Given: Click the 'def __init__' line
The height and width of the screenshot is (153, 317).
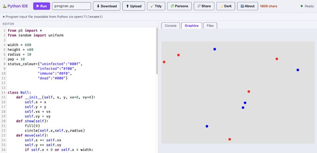Looking at the screenshot, I should point(55,97).
